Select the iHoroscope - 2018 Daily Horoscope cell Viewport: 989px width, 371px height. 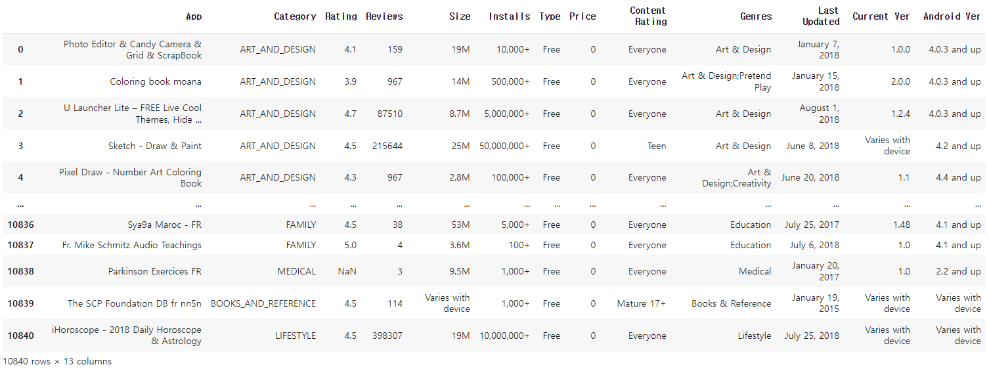pyautogui.click(x=127, y=335)
